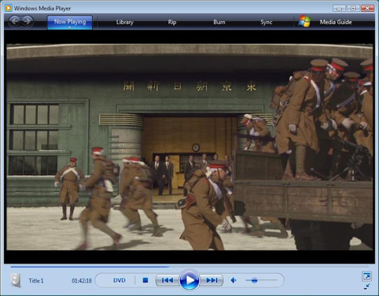Click the elapsed time 01:42:18

[82, 281]
